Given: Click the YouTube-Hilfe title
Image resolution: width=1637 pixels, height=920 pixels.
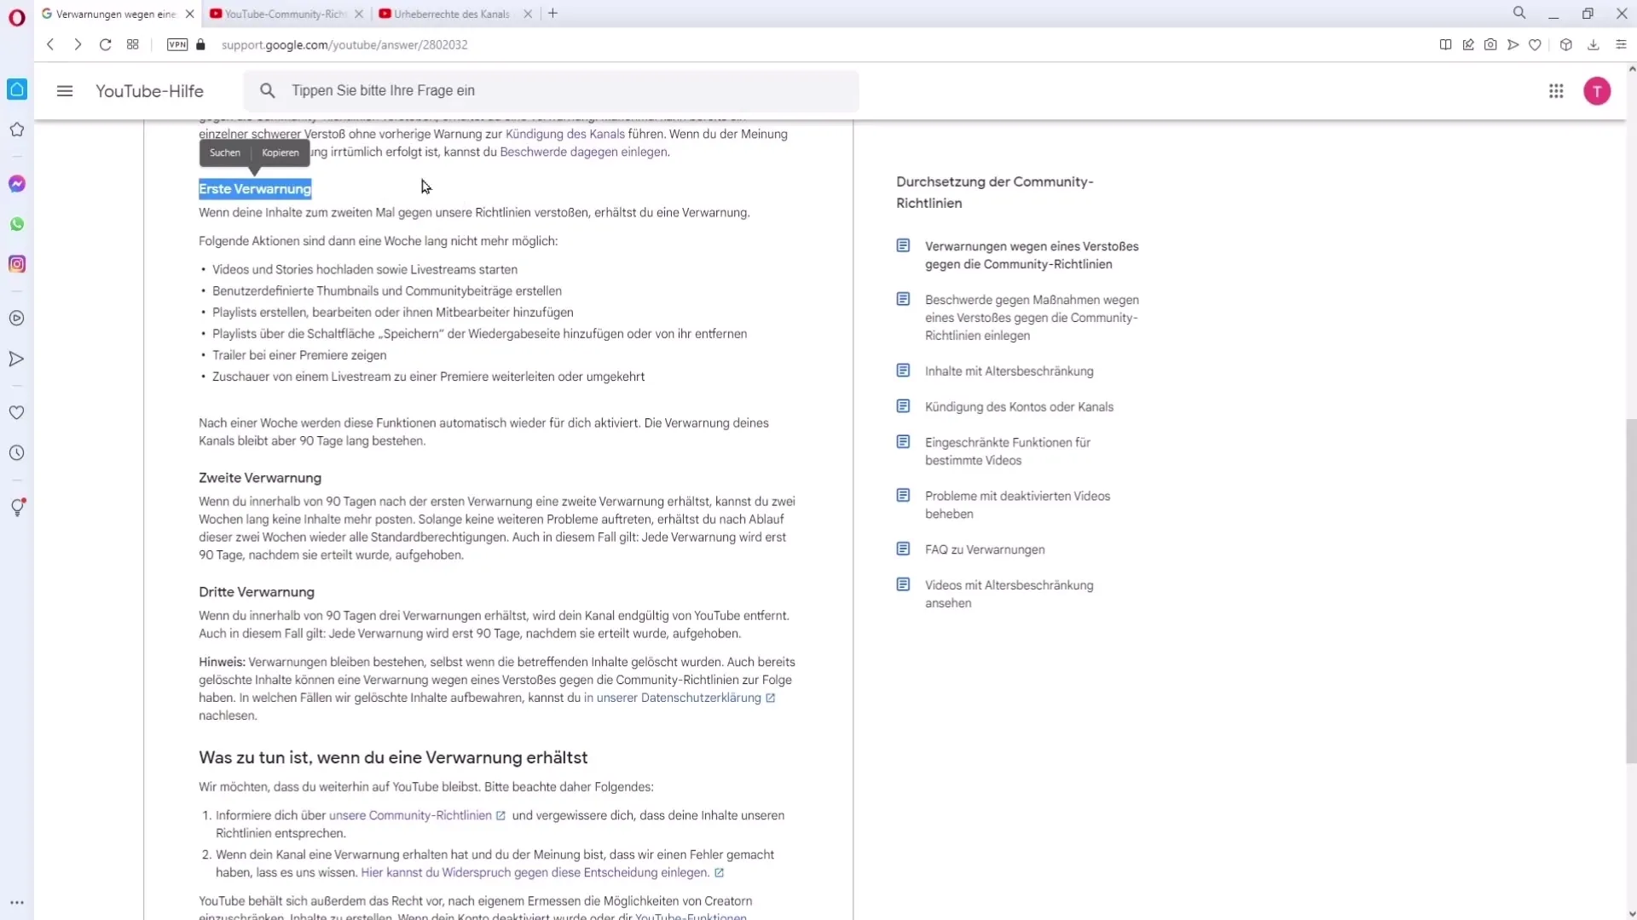Looking at the screenshot, I should (149, 91).
